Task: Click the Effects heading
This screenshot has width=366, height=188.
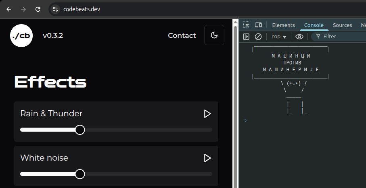Action: [x=50, y=82]
